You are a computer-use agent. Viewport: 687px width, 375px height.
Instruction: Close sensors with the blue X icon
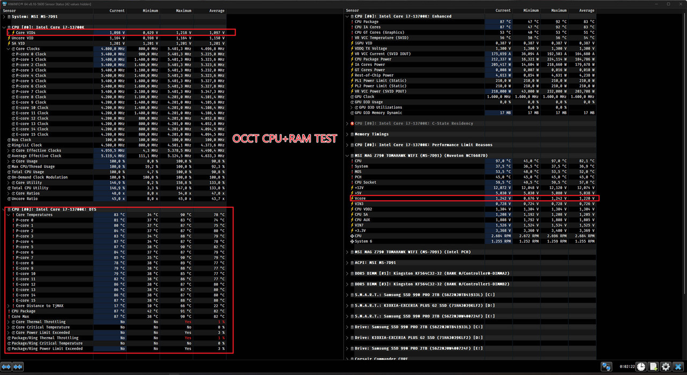678,367
